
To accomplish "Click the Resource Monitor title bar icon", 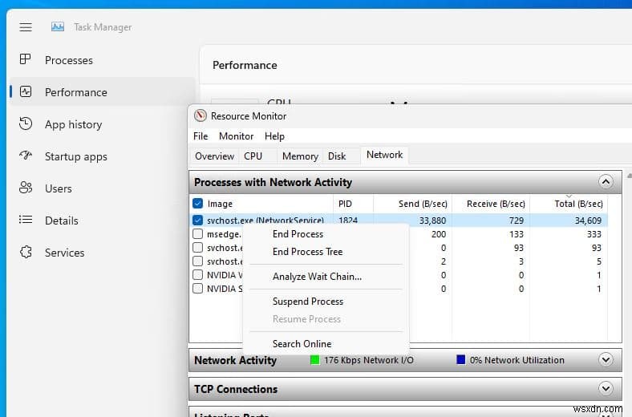I will click(200, 116).
